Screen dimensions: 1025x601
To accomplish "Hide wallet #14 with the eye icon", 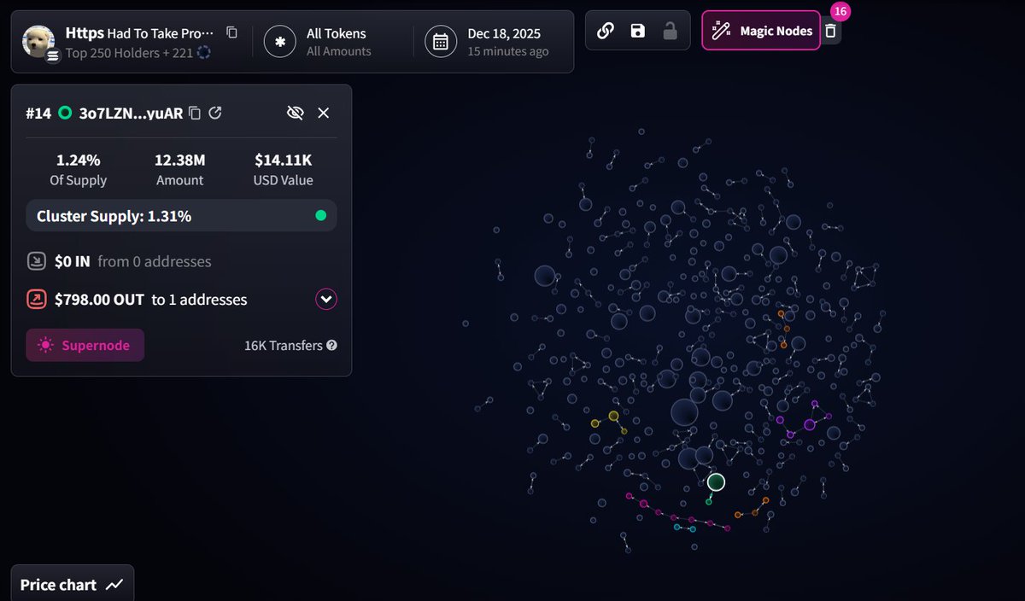I will [x=296, y=113].
